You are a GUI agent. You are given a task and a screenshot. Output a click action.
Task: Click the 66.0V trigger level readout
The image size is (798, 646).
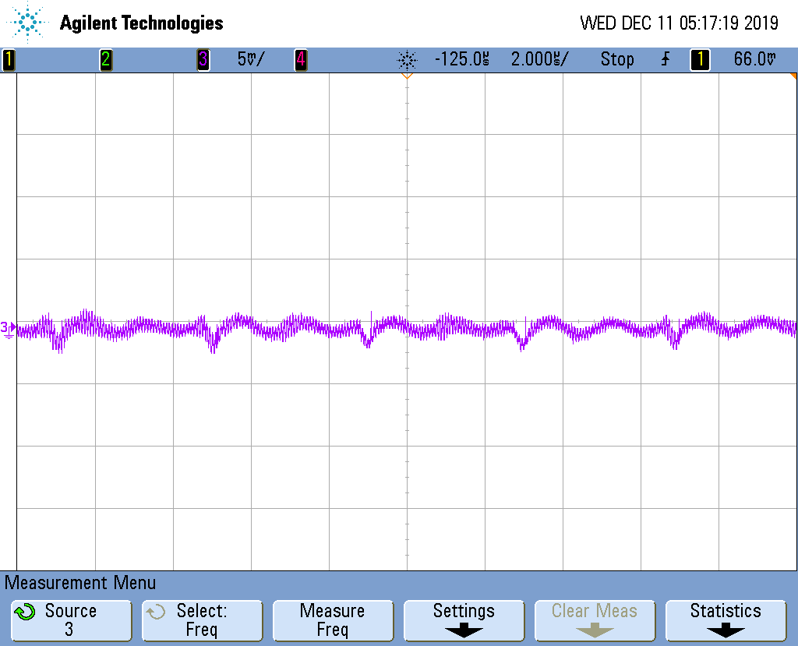click(x=754, y=59)
